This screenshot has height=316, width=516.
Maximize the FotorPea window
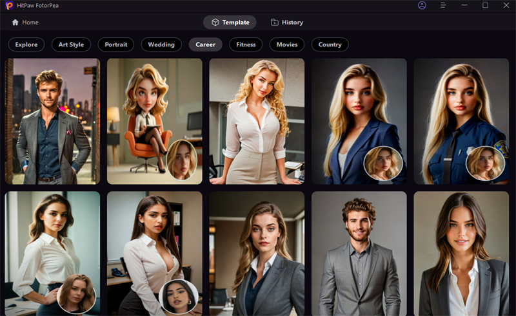click(x=486, y=5)
